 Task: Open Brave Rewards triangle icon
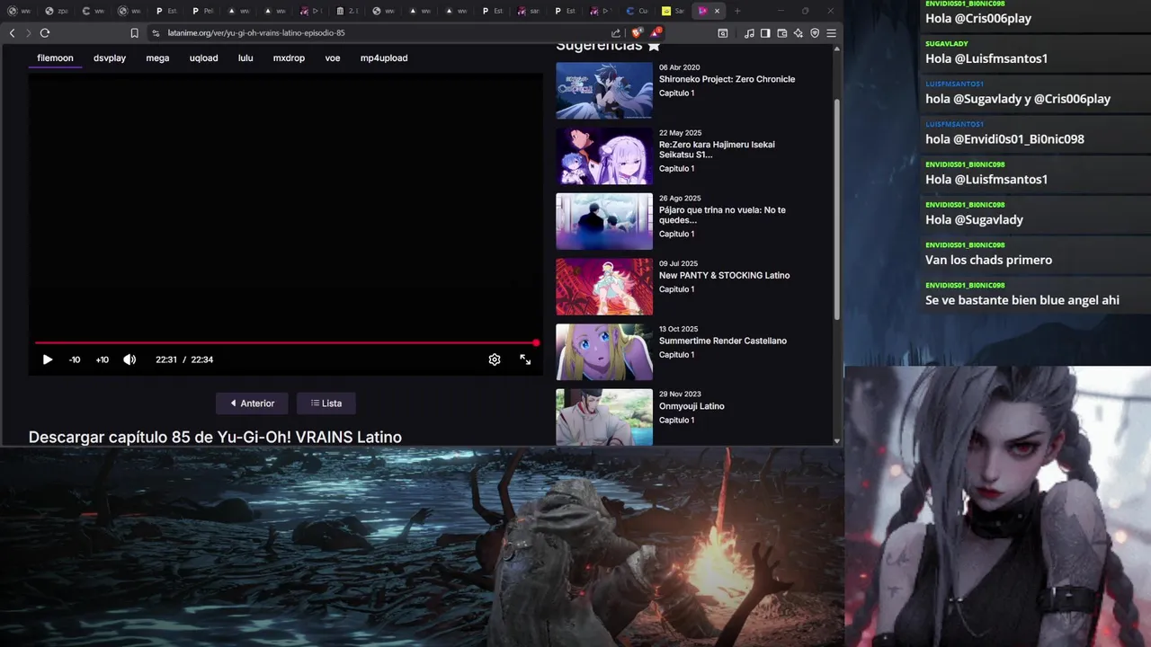tap(656, 32)
